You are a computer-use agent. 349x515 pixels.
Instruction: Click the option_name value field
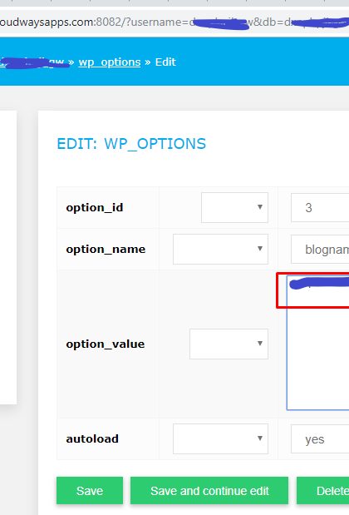coord(320,250)
